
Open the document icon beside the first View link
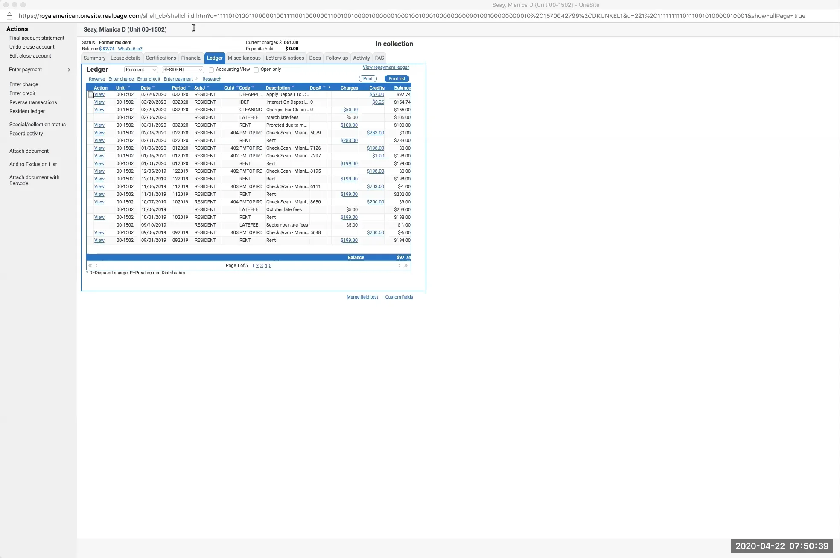point(91,94)
